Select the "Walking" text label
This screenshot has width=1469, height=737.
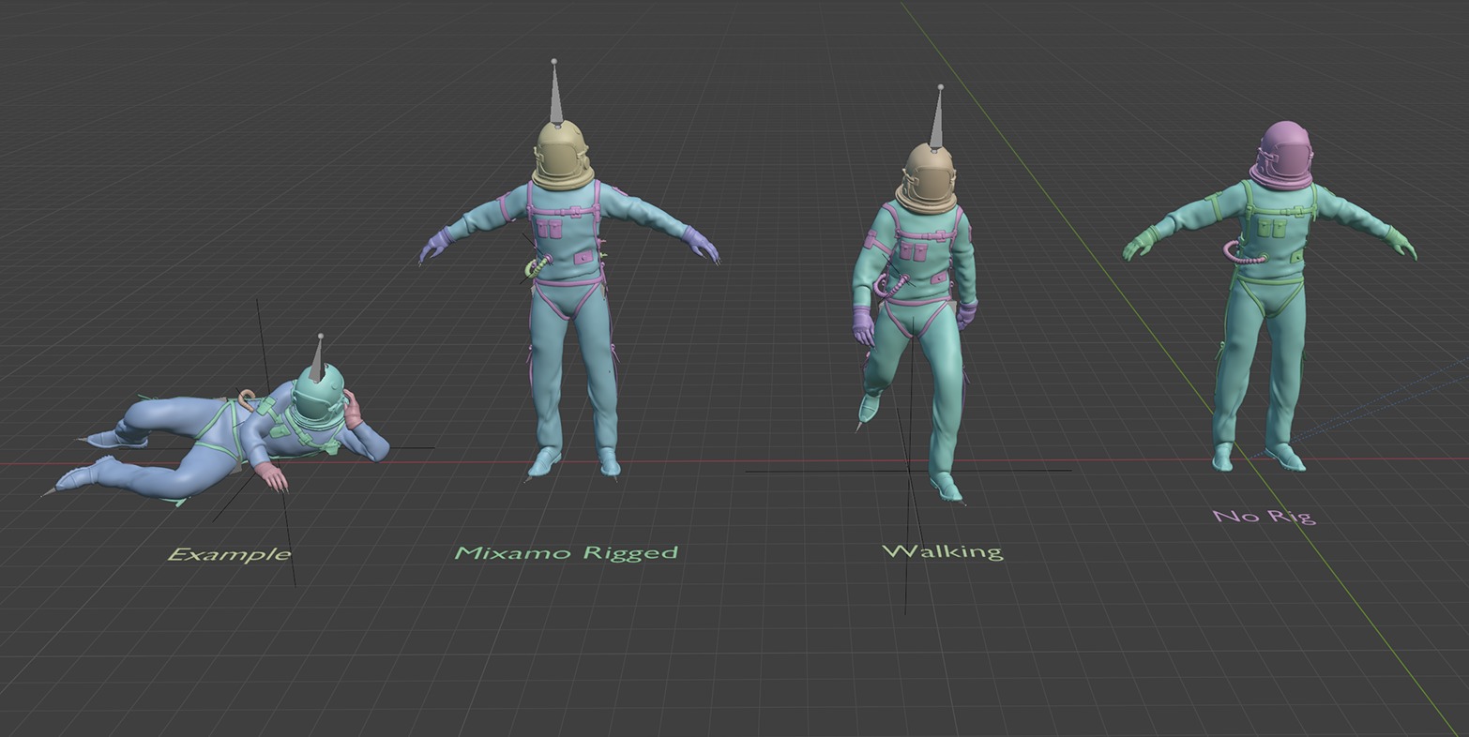[943, 551]
